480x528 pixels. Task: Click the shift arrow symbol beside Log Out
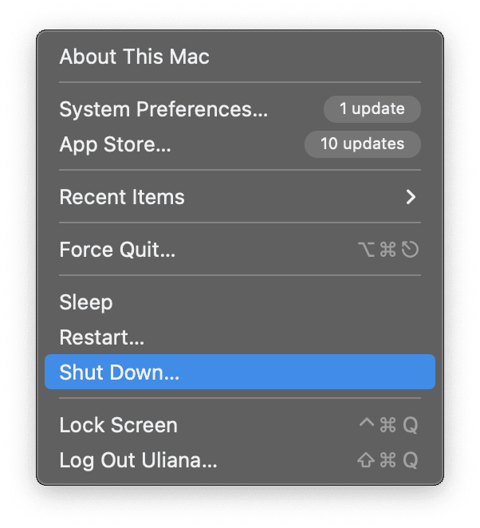pos(367,461)
